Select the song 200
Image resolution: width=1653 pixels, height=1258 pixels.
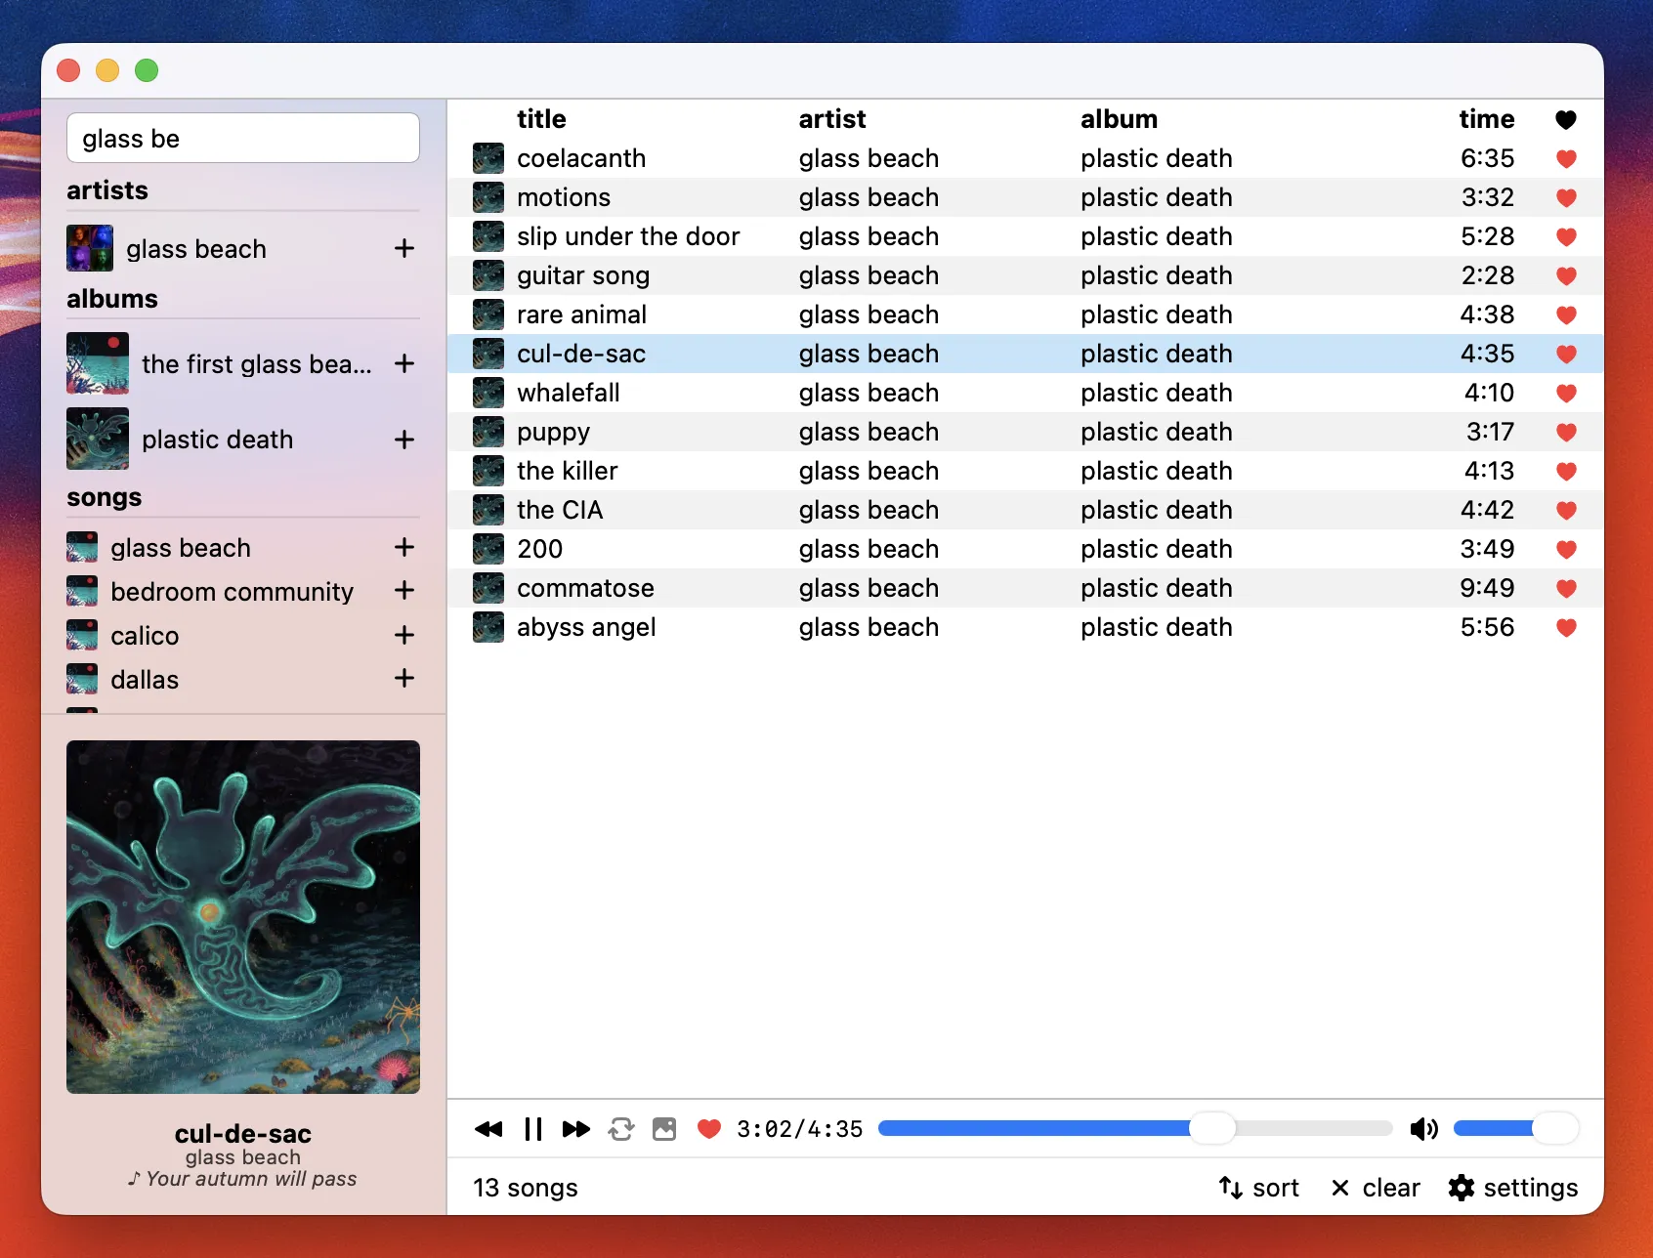coord(1025,549)
